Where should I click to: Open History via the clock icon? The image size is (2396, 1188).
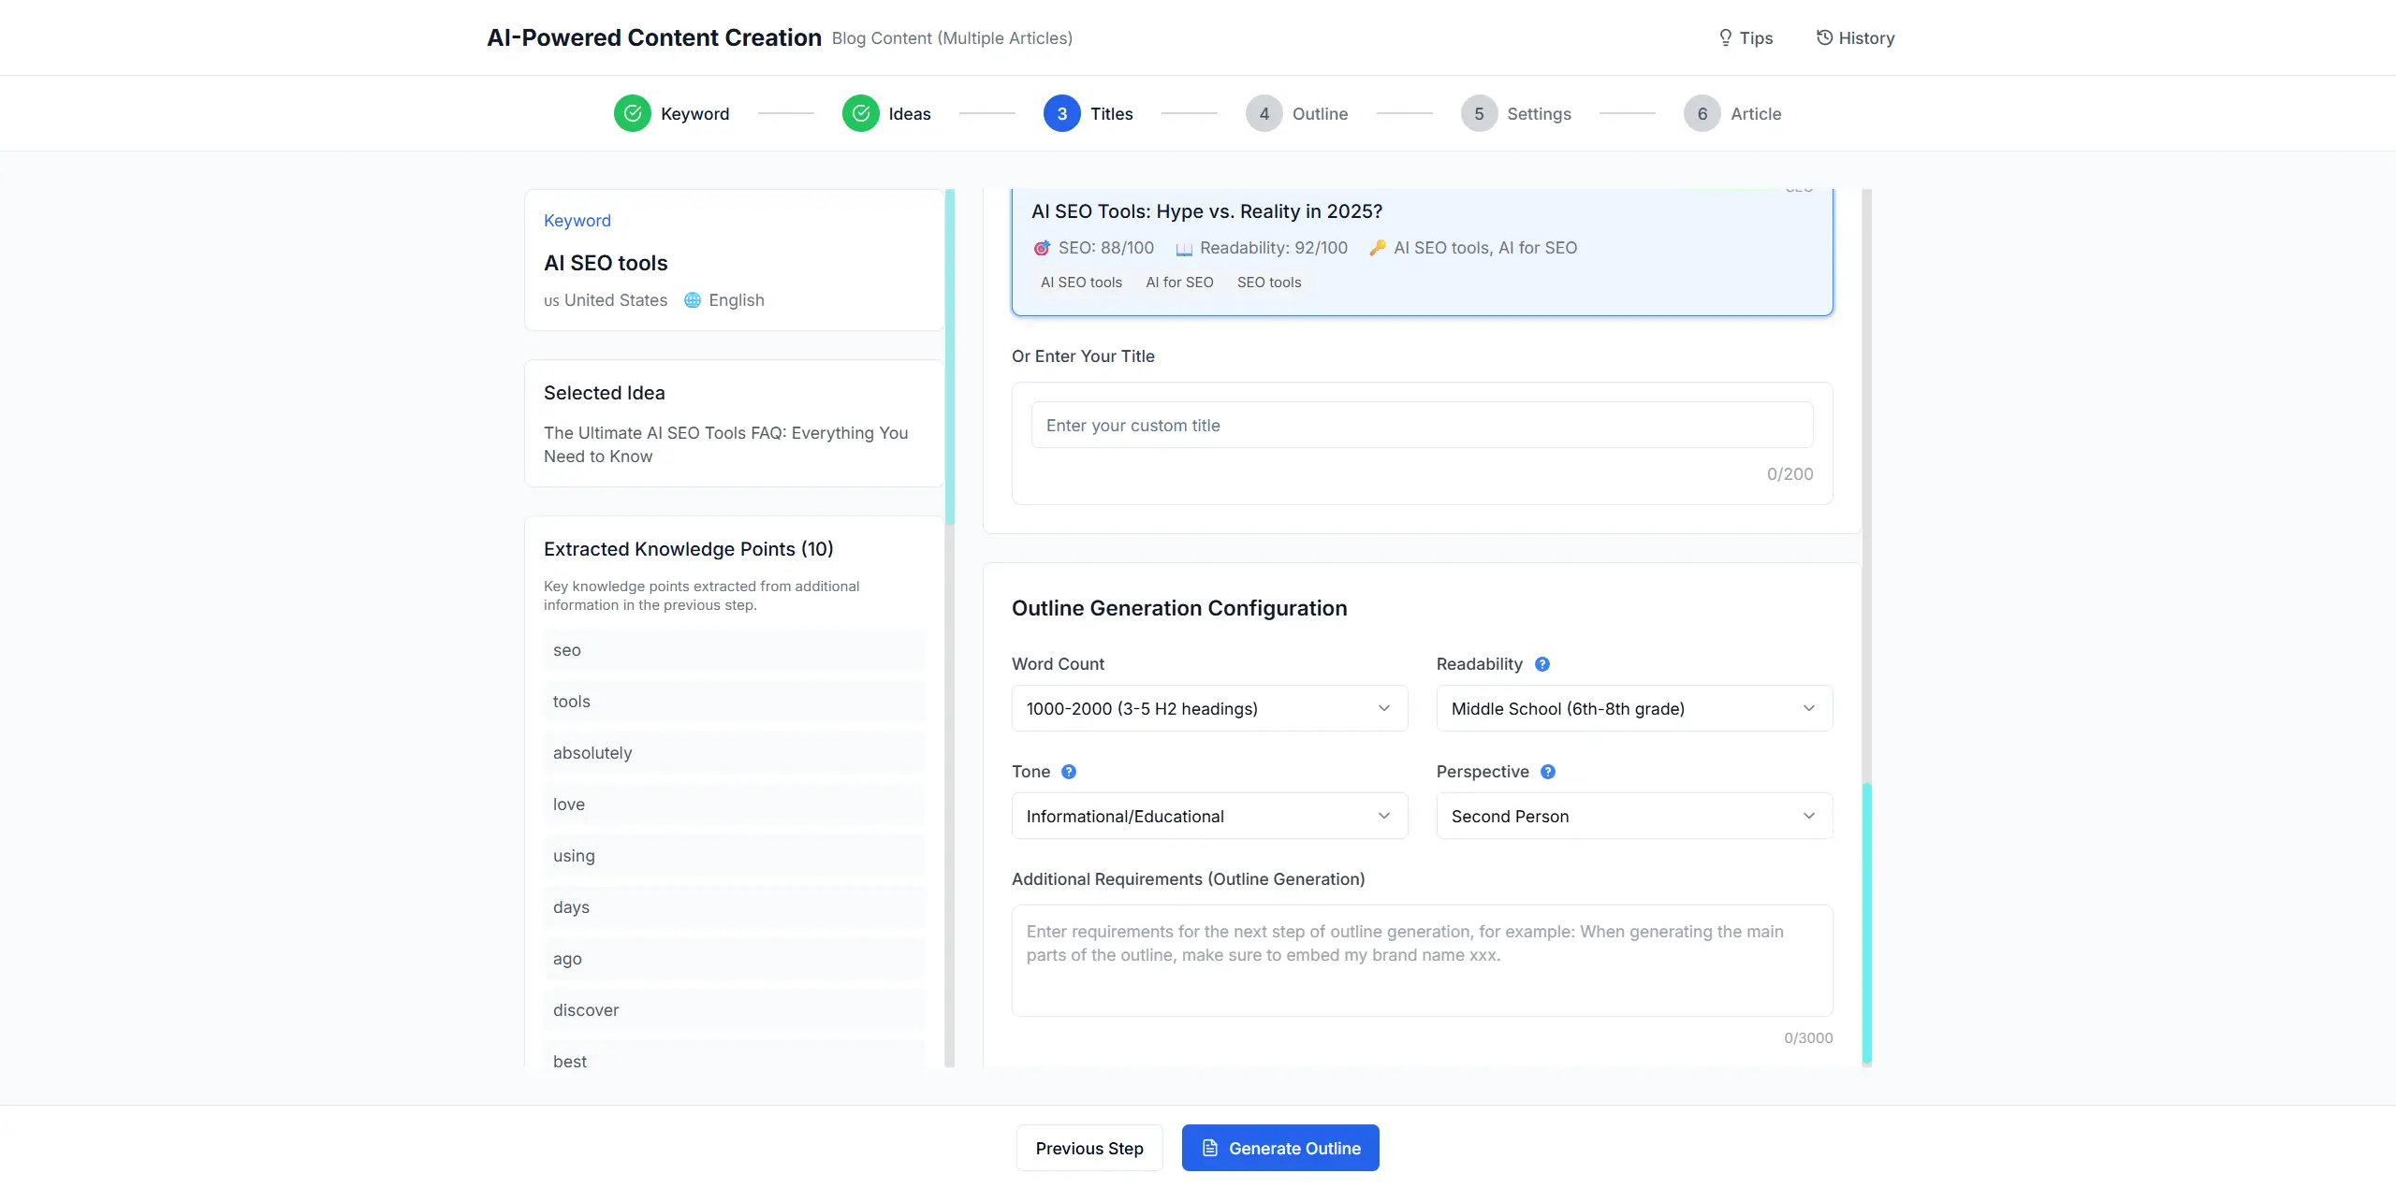1824,37
